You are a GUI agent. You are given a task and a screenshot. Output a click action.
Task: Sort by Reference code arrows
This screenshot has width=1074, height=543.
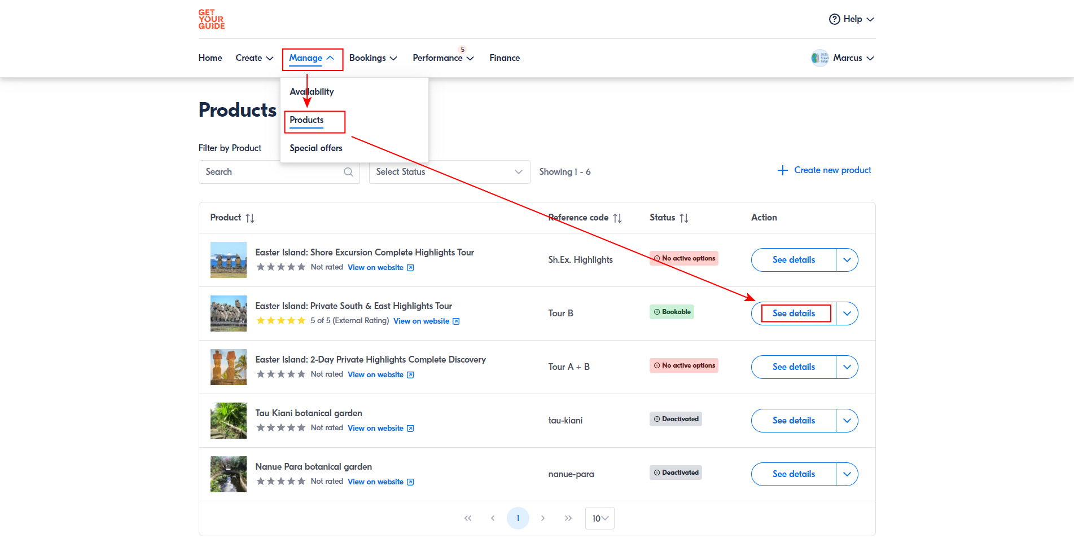(x=617, y=218)
